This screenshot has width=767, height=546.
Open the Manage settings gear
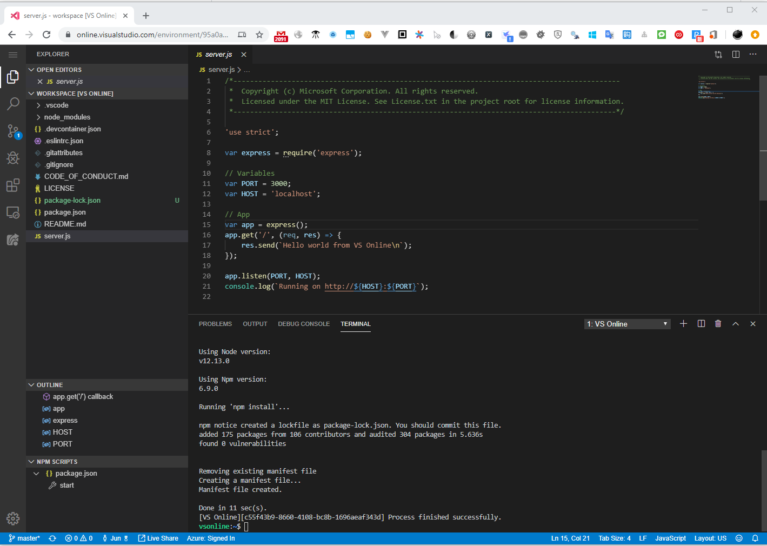13,518
